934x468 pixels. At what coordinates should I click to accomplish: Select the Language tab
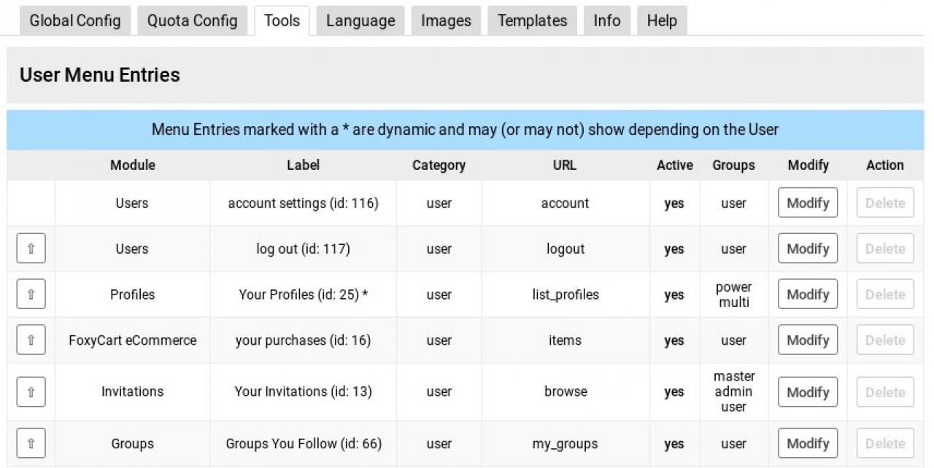[x=360, y=20]
